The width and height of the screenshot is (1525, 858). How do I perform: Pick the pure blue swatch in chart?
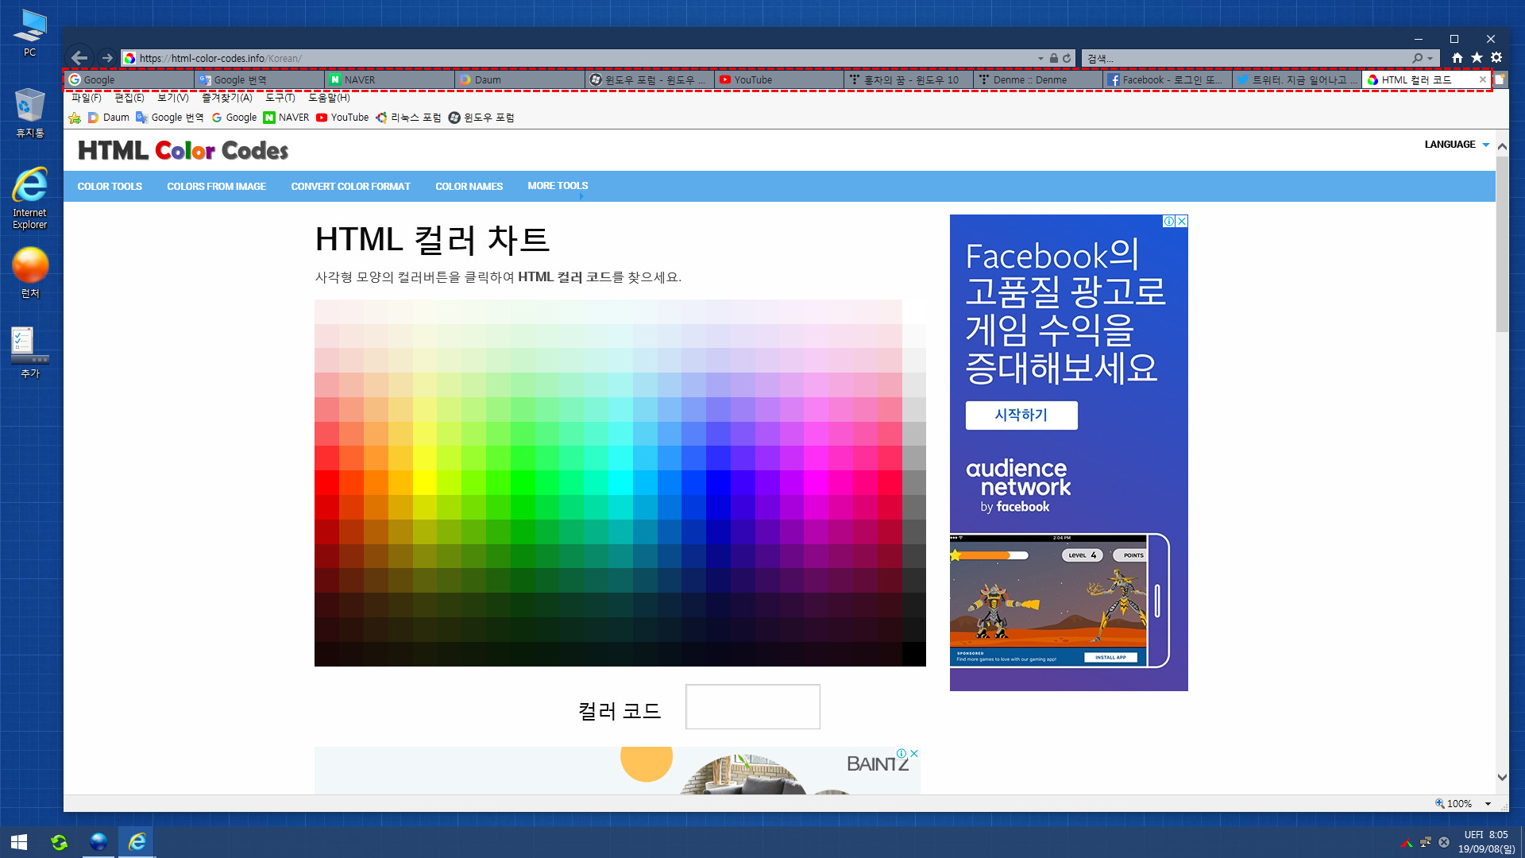coord(718,483)
